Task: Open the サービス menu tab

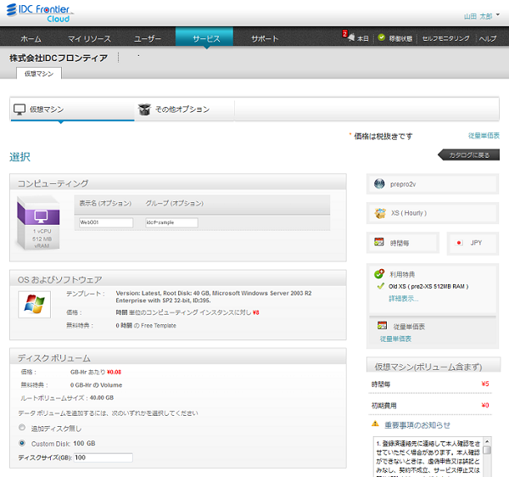Action: (204, 39)
